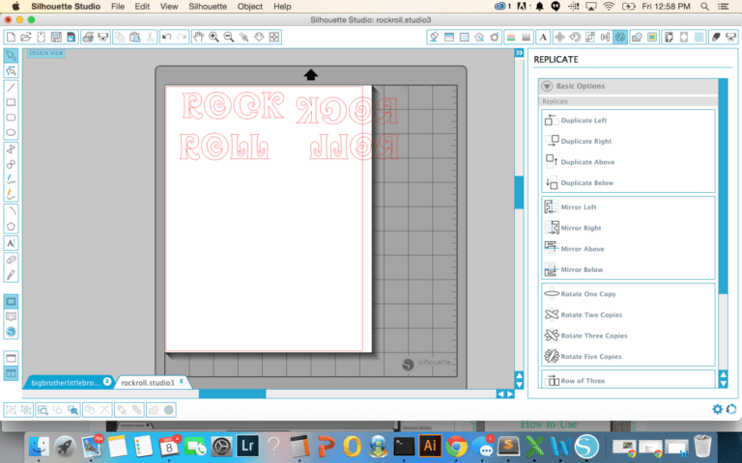Open the Grid settings icon
The width and height of the screenshot is (742, 463).
699,38
